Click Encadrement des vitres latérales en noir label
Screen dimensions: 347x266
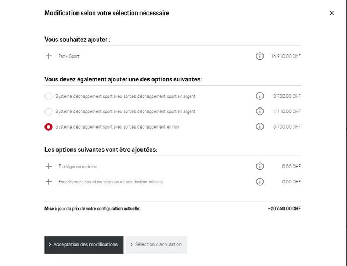coord(111,182)
